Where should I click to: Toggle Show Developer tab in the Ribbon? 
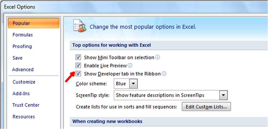pyautogui.click(x=78, y=74)
